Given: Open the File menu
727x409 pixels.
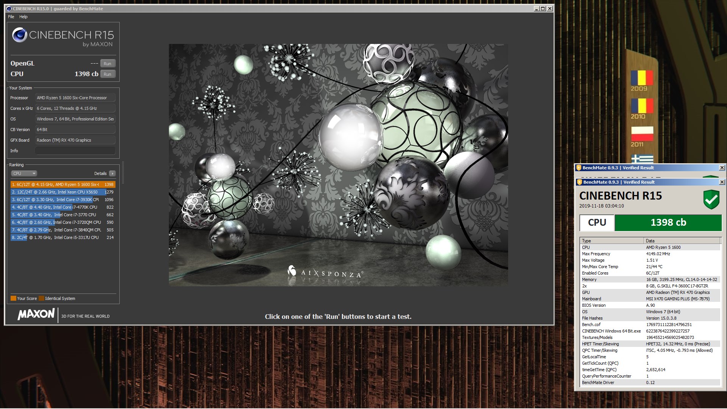Looking at the screenshot, I should [x=11, y=17].
